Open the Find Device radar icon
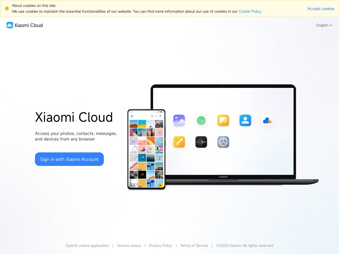Image resolution: width=339 pixels, height=254 pixels. (201, 120)
